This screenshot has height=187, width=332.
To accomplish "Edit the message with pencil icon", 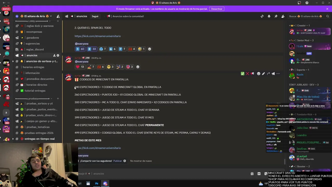I will 264,74.
